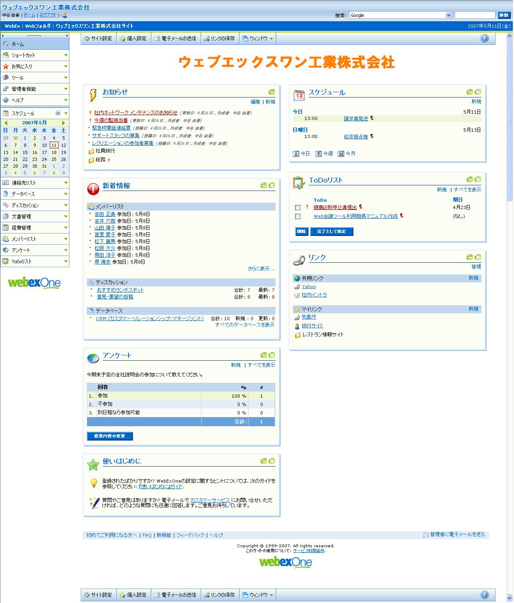The height and width of the screenshot is (603, 514).
Task: Expand the ツール sidebar menu
Action: tap(66, 78)
